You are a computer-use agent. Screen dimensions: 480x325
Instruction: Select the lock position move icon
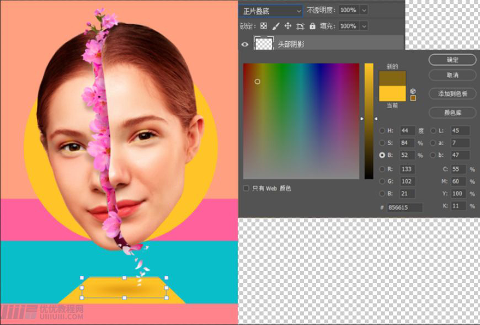287,26
